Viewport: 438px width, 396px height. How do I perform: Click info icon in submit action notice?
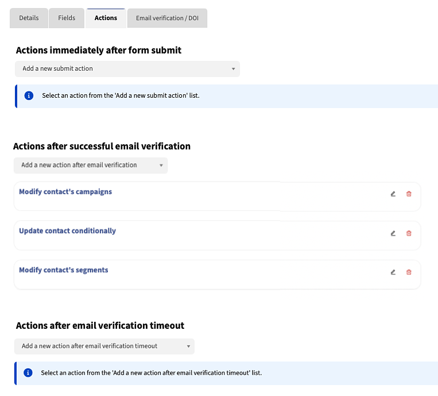pos(29,96)
